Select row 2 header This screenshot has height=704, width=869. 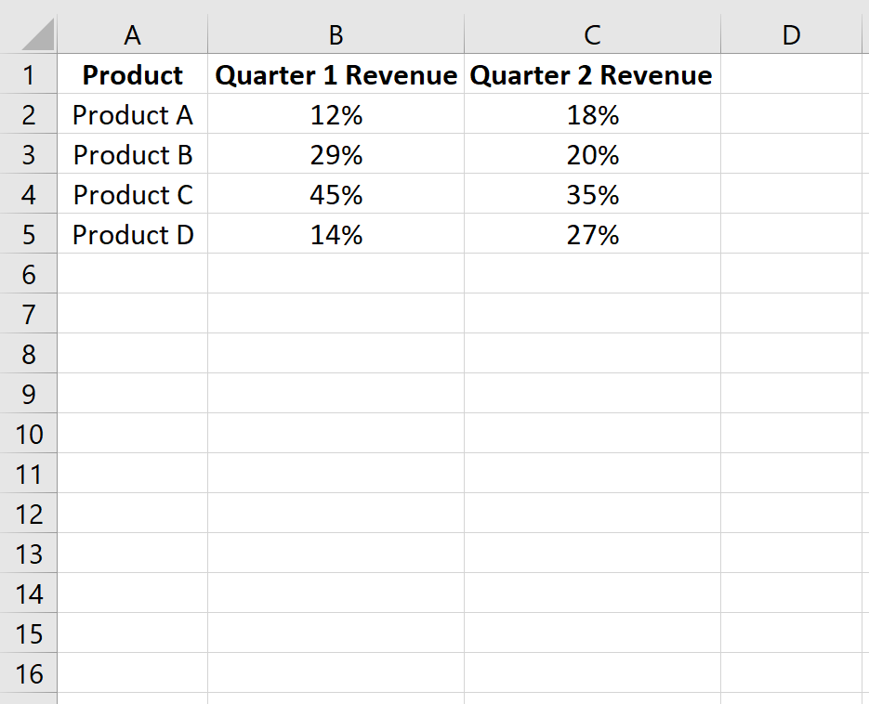[28, 113]
